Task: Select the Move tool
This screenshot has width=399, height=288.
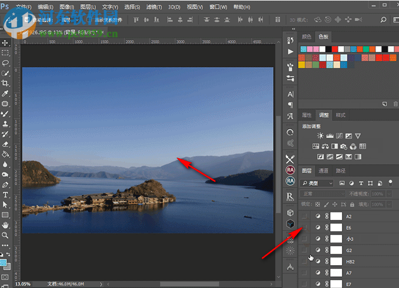Action: pyautogui.click(x=5, y=43)
